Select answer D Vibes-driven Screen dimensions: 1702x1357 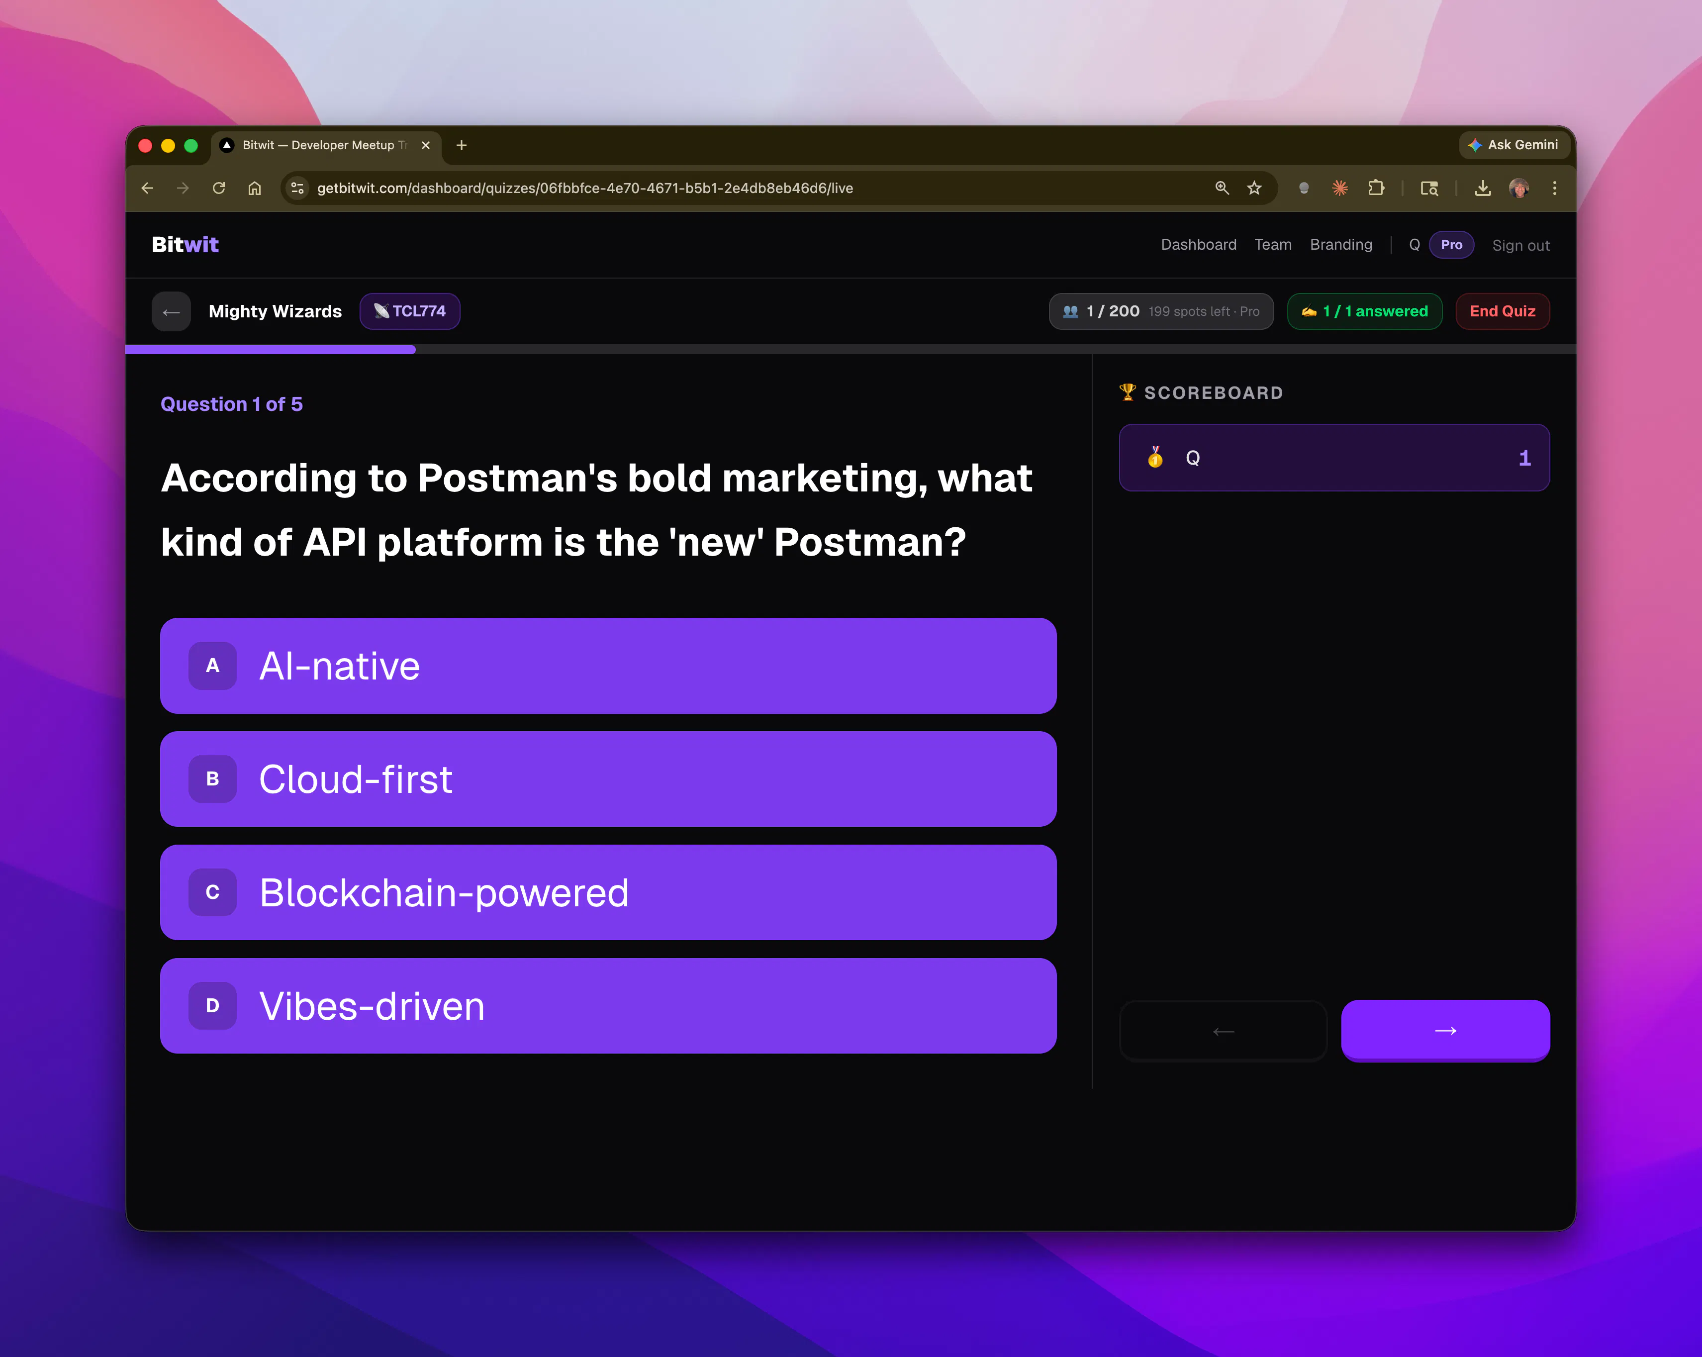click(608, 1006)
